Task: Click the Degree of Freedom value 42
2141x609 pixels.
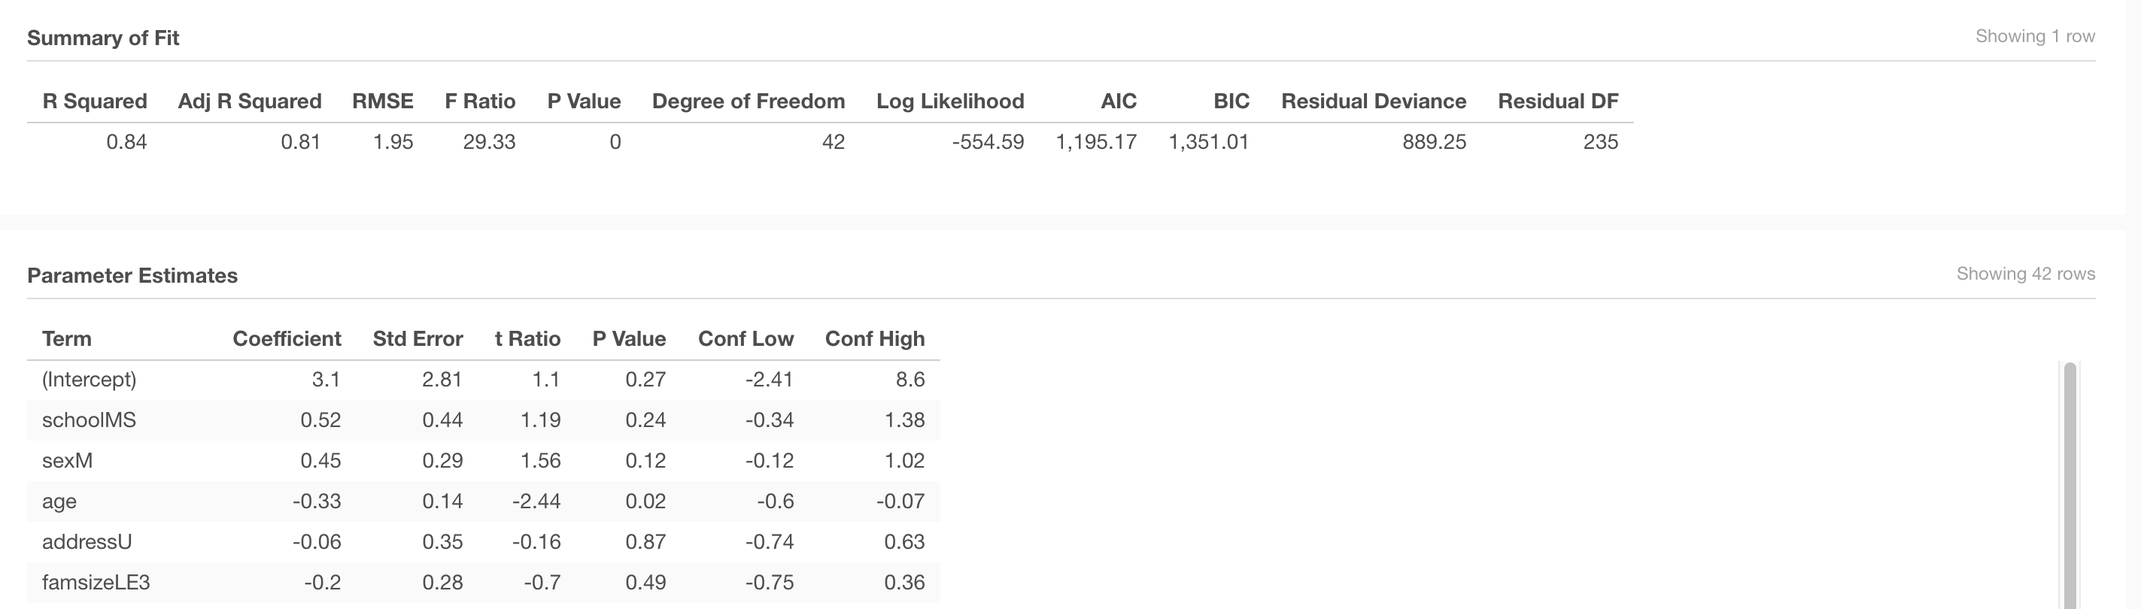Action: (x=834, y=142)
